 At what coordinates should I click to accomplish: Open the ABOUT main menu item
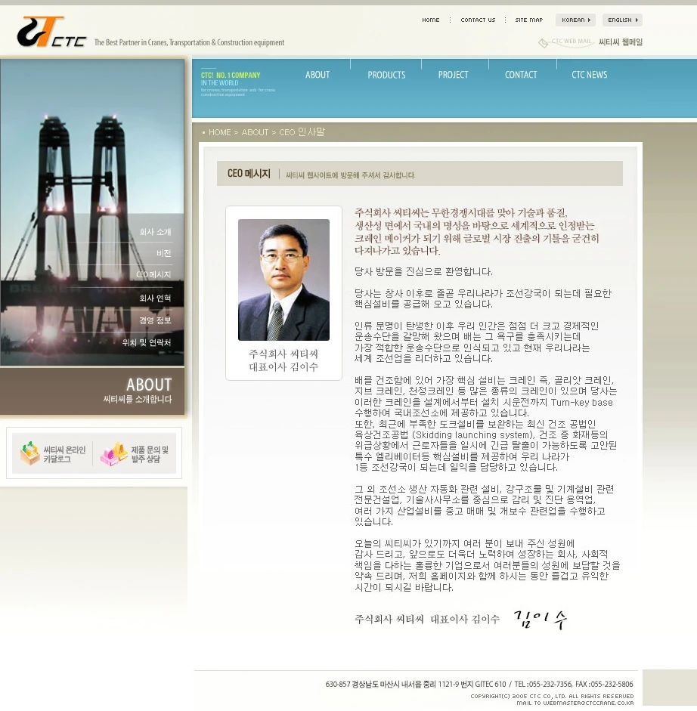click(318, 75)
